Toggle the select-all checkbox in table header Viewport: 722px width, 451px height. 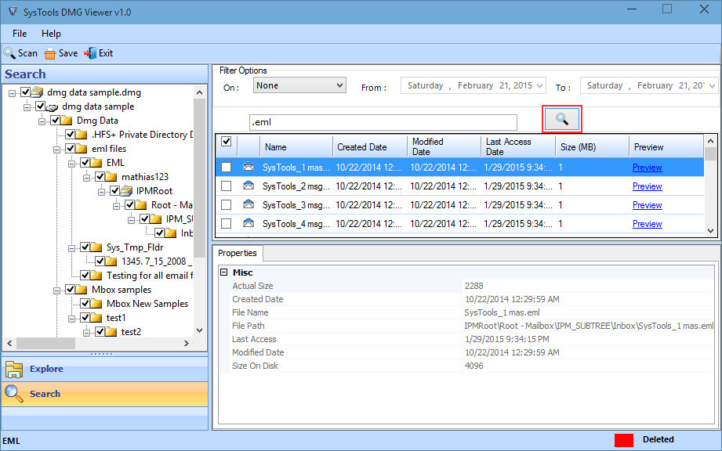pyautogui.click(x=226, y=141)
